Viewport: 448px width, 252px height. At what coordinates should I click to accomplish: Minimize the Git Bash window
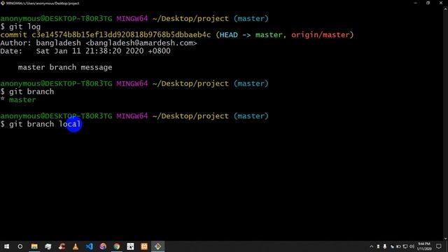point(415,3)
